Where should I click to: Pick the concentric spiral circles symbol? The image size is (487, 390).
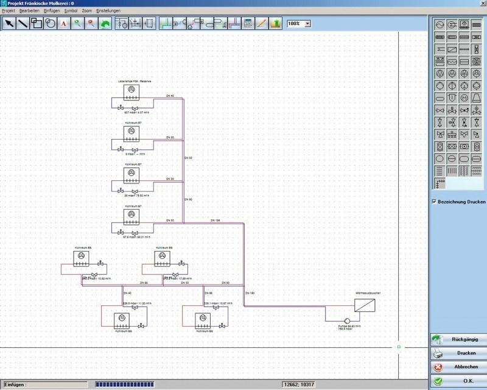pyautogui.click(x=477, y=62)
